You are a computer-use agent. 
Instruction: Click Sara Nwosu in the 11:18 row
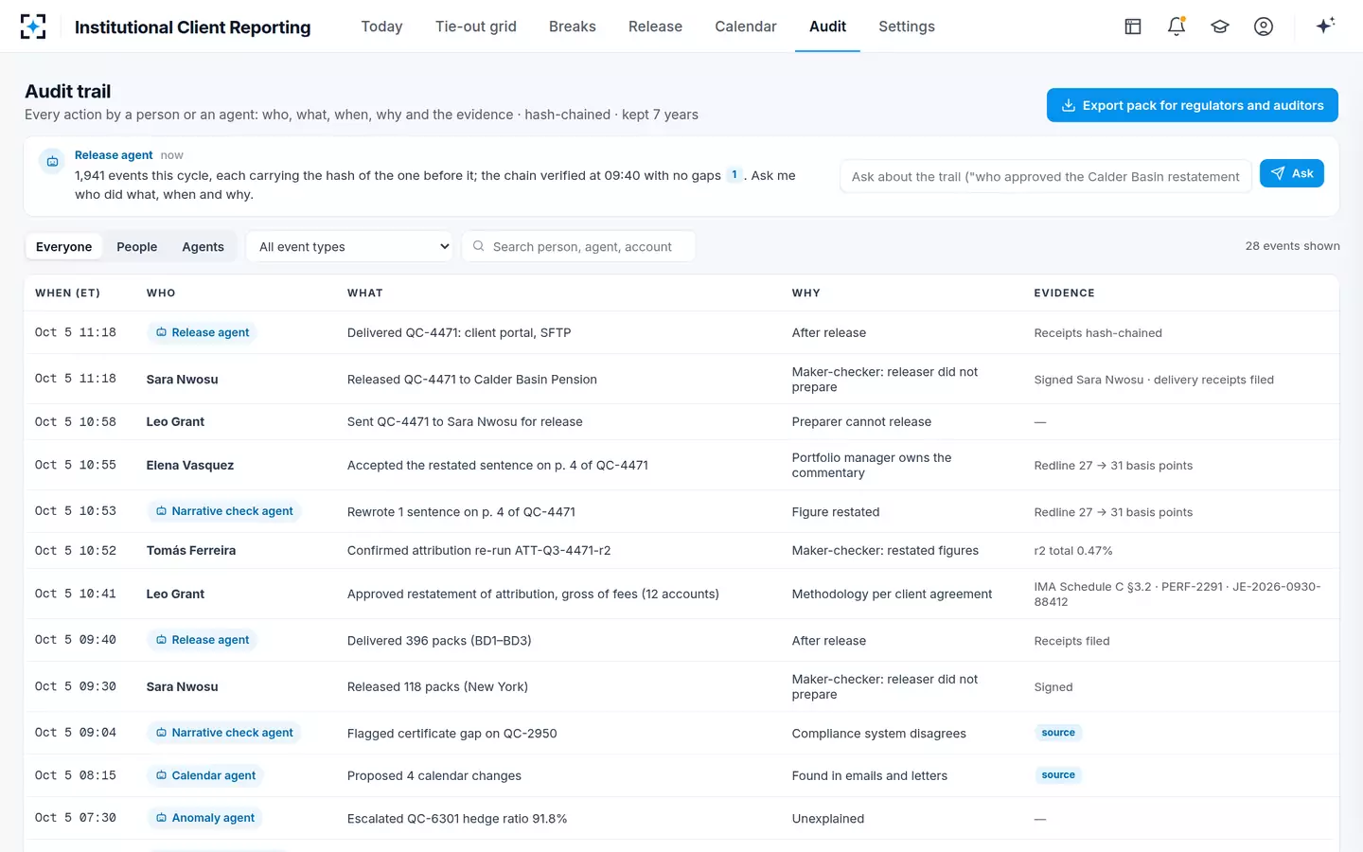coord(183,380)
